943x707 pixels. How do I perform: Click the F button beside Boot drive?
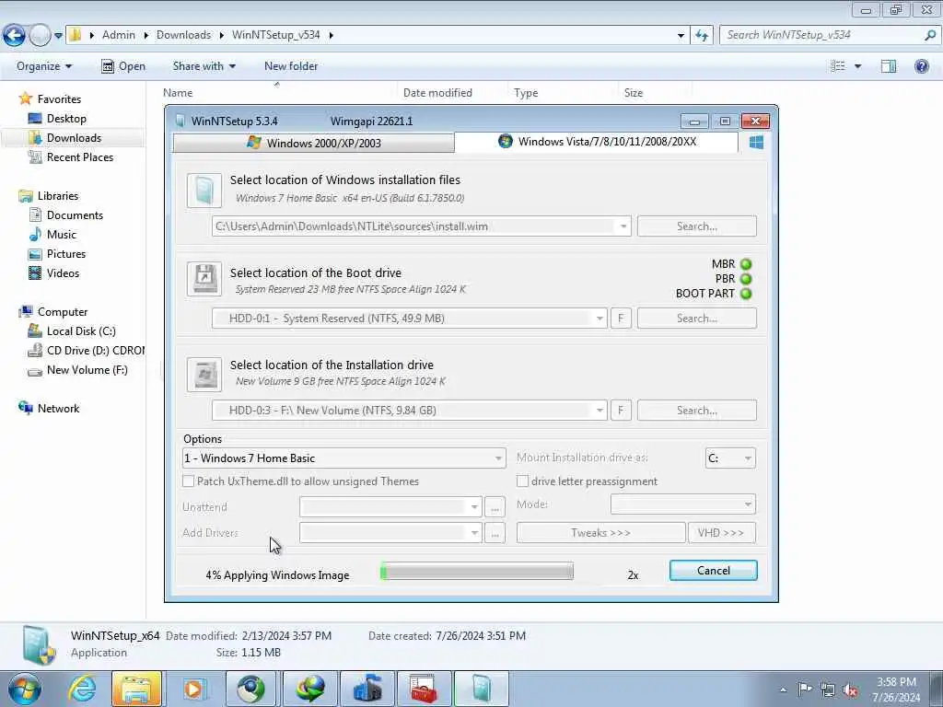point(621,319)
